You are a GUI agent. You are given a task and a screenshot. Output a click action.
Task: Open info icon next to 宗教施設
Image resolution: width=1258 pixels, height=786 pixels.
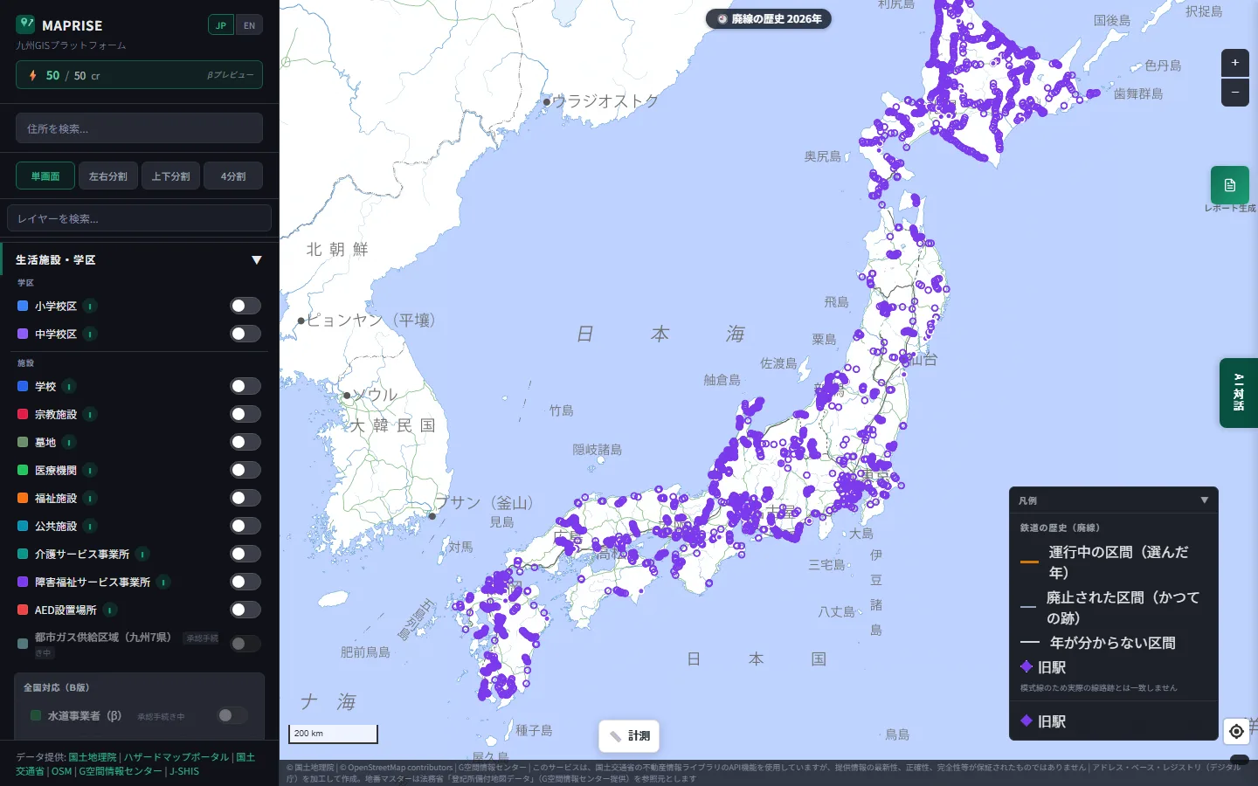point(90,415)
